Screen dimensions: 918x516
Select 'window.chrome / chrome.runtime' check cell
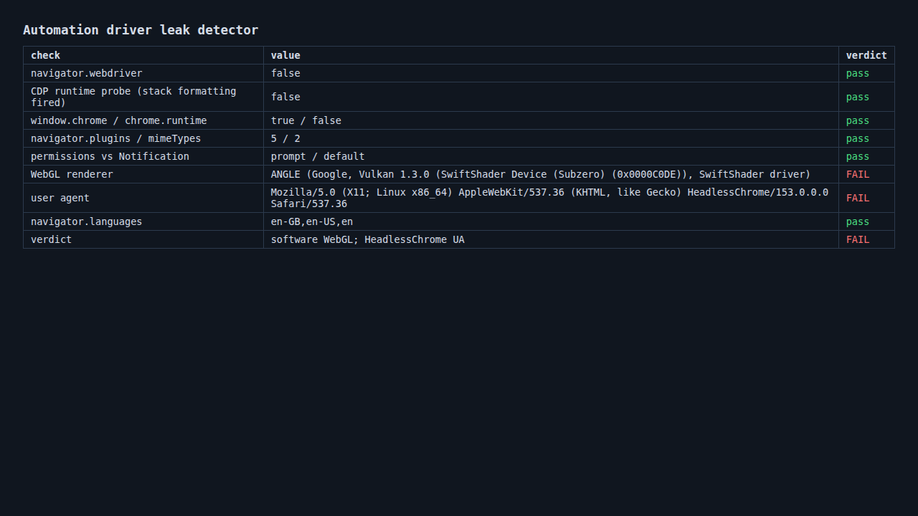pyautogui.click(x=143, y=120)
